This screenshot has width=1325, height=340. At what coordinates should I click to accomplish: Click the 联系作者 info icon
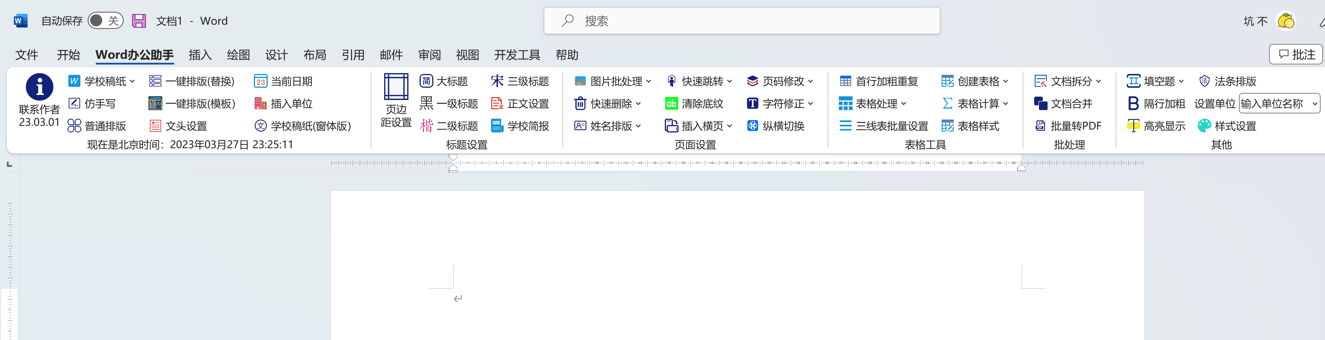[x=39, y=86]
